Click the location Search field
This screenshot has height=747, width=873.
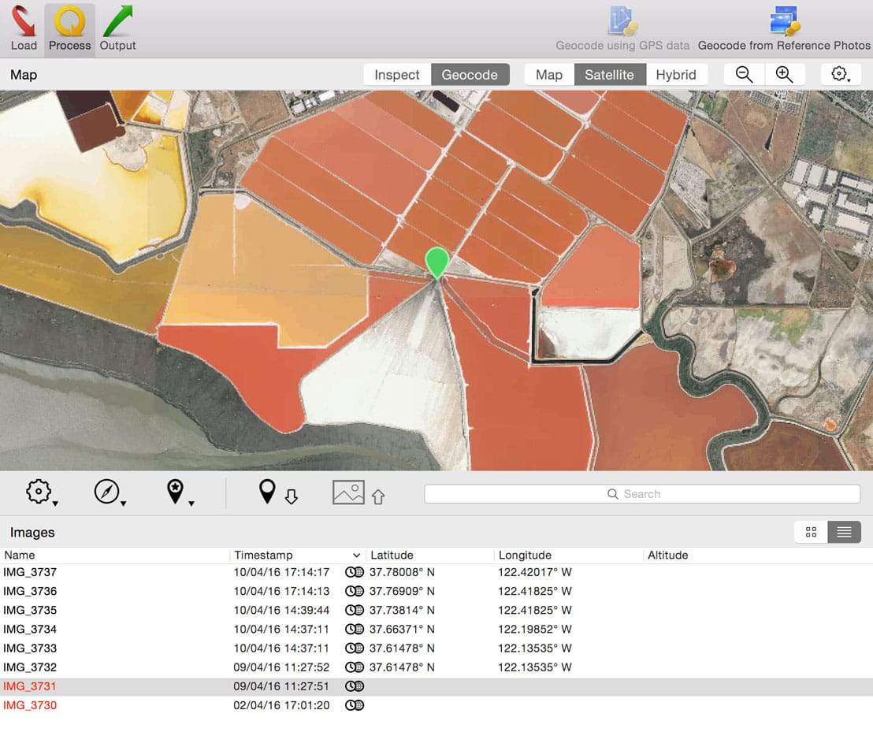(x=642, y=494)
